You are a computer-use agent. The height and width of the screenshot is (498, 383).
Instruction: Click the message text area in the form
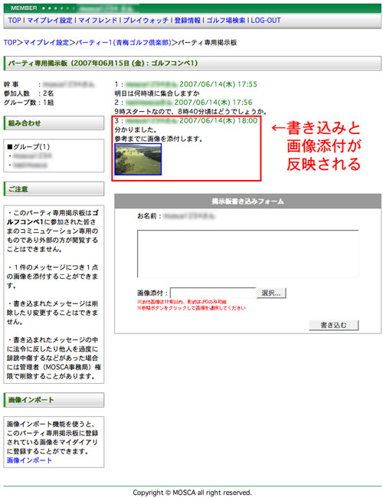[x=247, y=254]
